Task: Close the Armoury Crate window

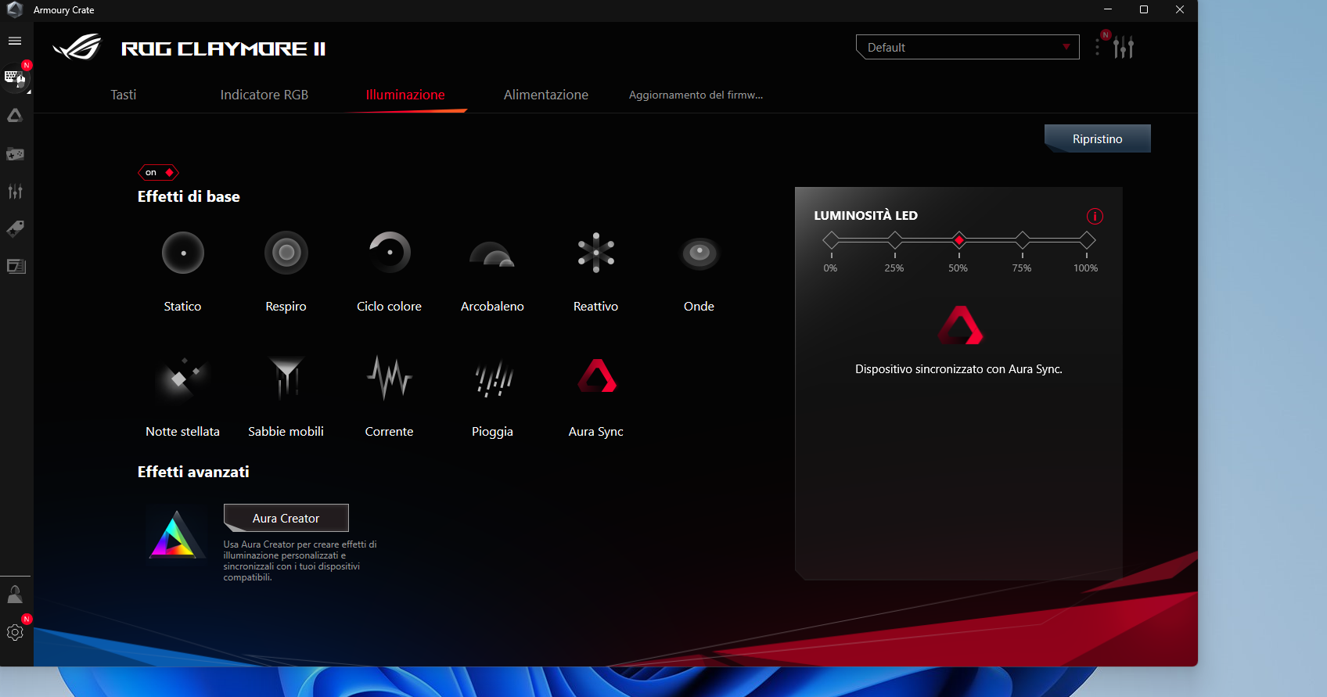Action: 1180,9
